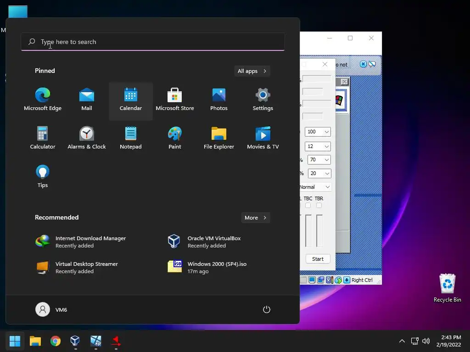Switch to VirtualBox Manager on taskbar
The height and width of the screenshot is (352, 470).
[x=75, y=341]
